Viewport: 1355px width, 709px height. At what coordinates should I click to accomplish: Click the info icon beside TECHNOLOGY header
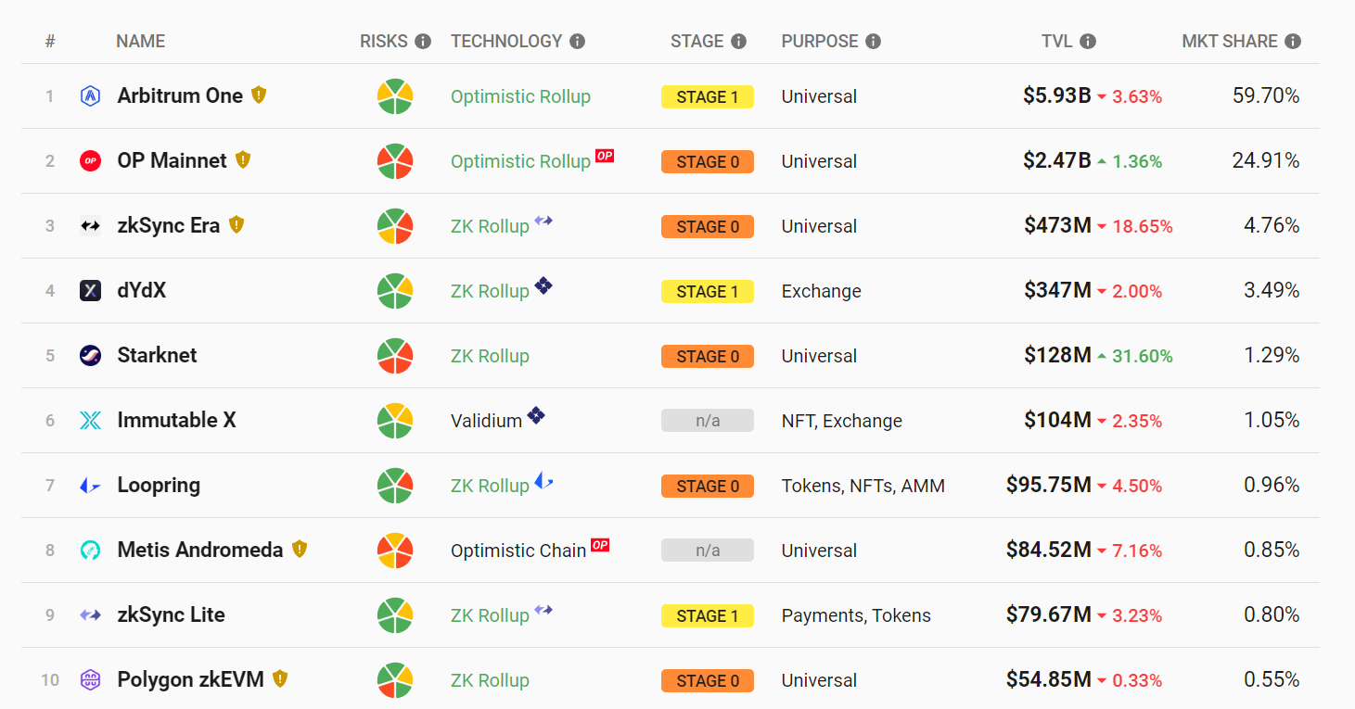click(x=577, y=42)
